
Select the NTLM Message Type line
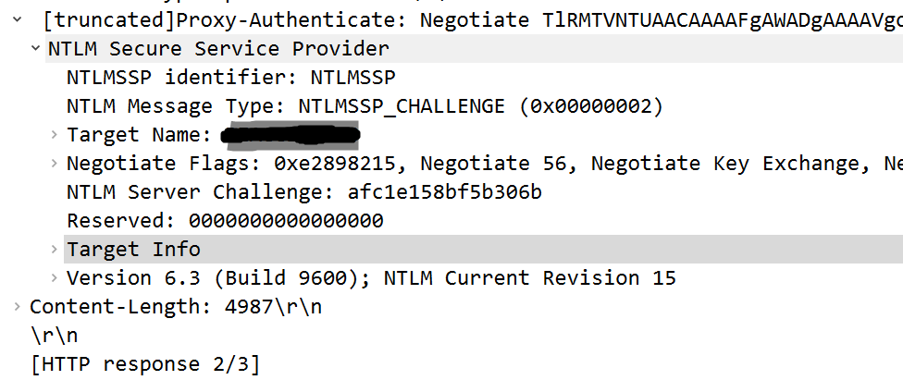(x=365, y=105)
